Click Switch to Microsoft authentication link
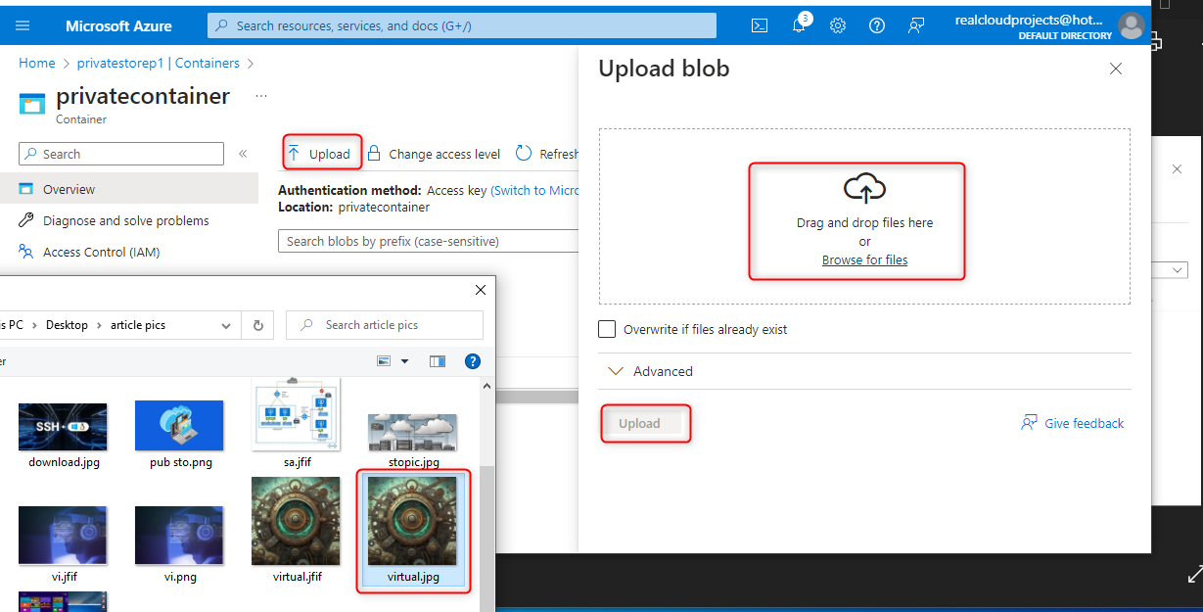Screen dimensions: 1203x612 [x=534, y=191]
